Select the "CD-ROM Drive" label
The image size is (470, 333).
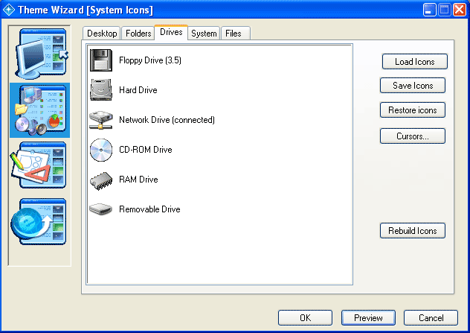click(146, 150)
